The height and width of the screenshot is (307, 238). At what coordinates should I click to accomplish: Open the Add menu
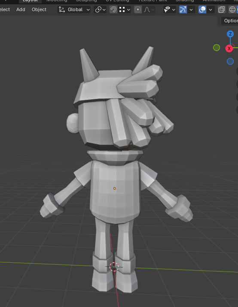pos(21,9)
